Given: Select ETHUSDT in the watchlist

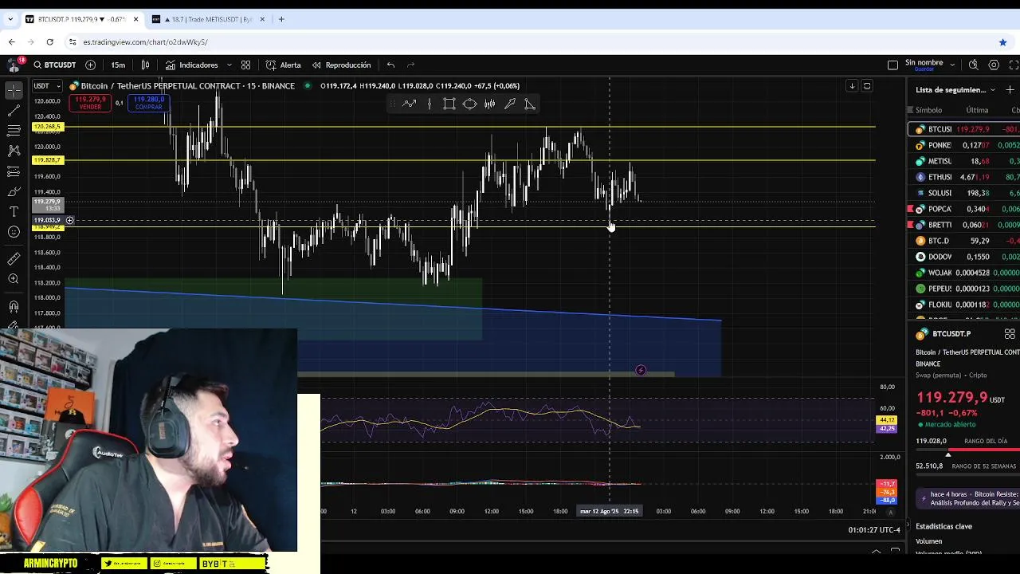Looking at the screenshot, I should [964, 177].
